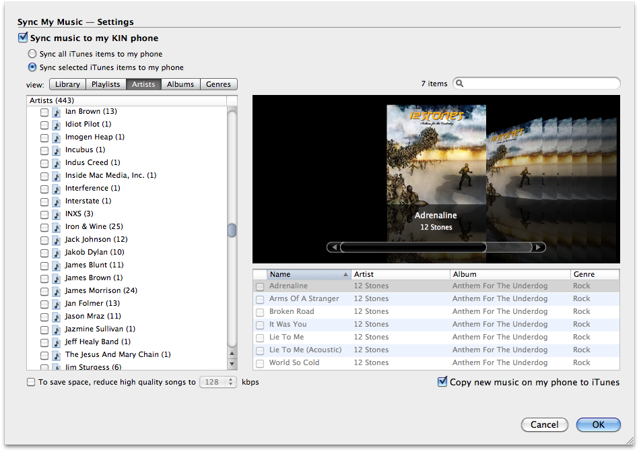Image resolution: width=639 pixels, height=452 pixels.
Task: Click in the search input field
Action: click(537, 84)
